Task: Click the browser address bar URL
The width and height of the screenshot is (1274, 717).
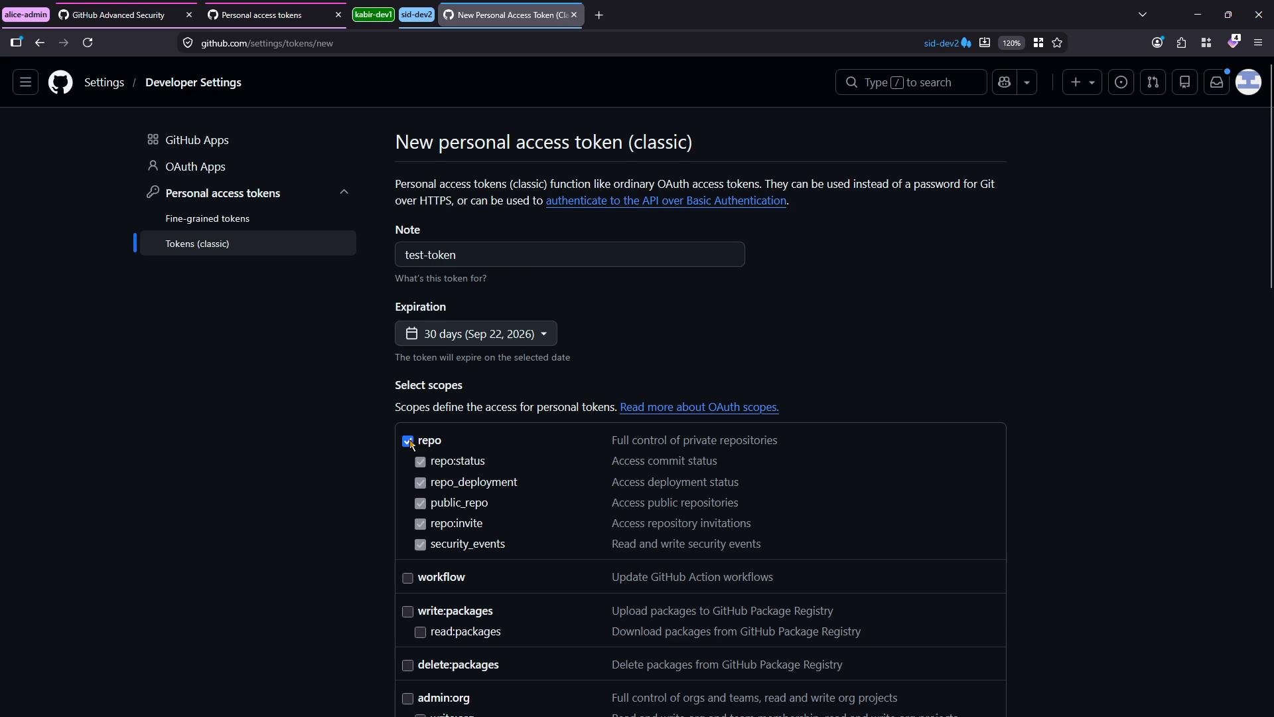Action: (x=267, y=43)
